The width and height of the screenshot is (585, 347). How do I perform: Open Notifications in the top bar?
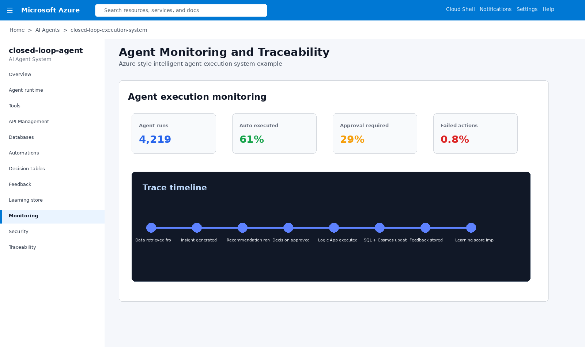495,9
